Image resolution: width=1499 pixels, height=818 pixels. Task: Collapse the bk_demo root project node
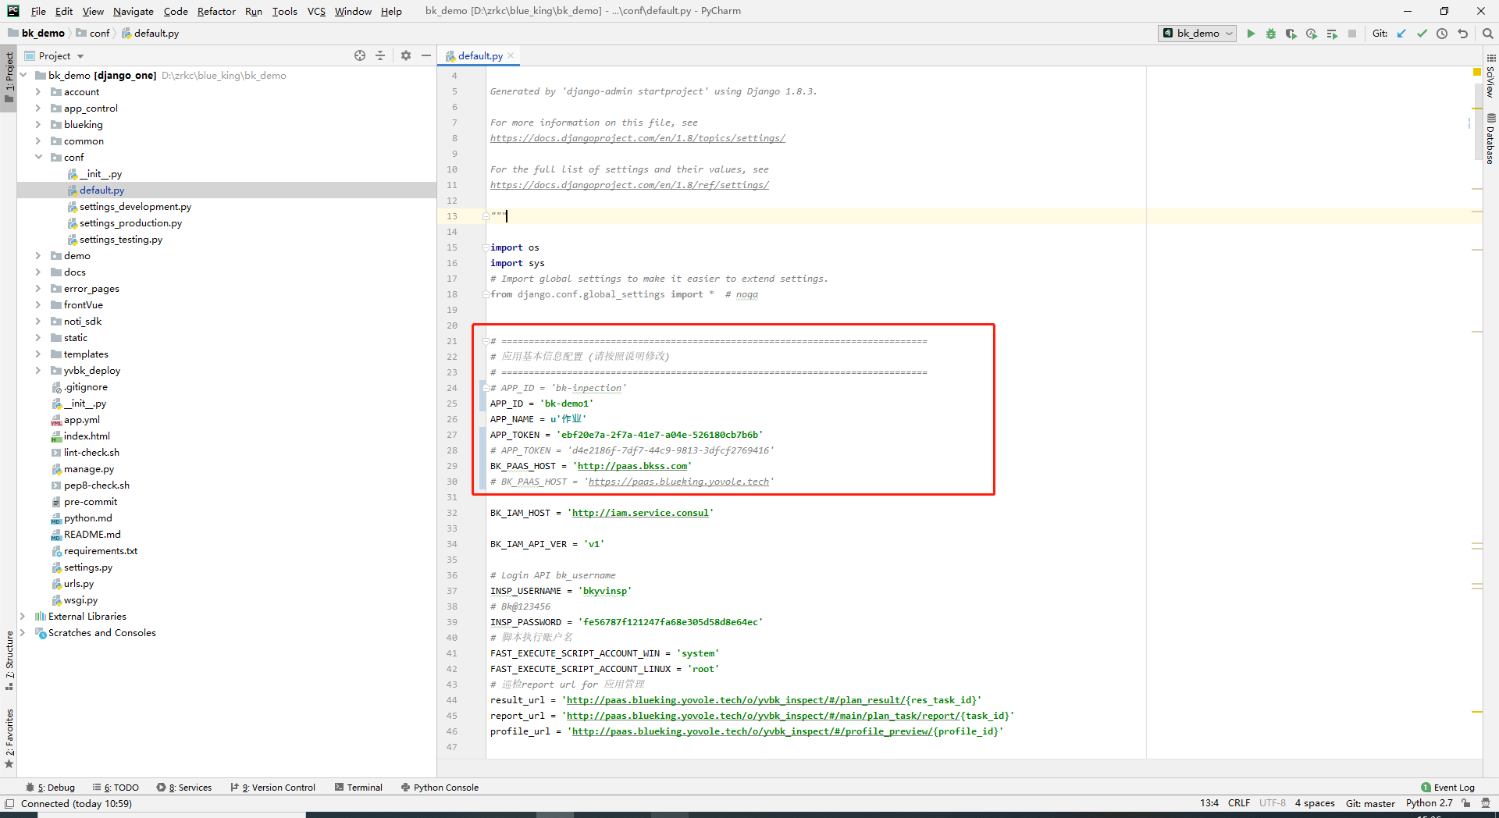click(23, 75)
